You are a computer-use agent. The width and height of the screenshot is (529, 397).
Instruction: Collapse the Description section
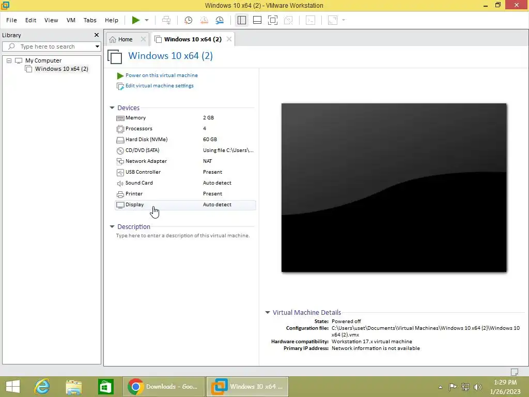coord(112,227)
